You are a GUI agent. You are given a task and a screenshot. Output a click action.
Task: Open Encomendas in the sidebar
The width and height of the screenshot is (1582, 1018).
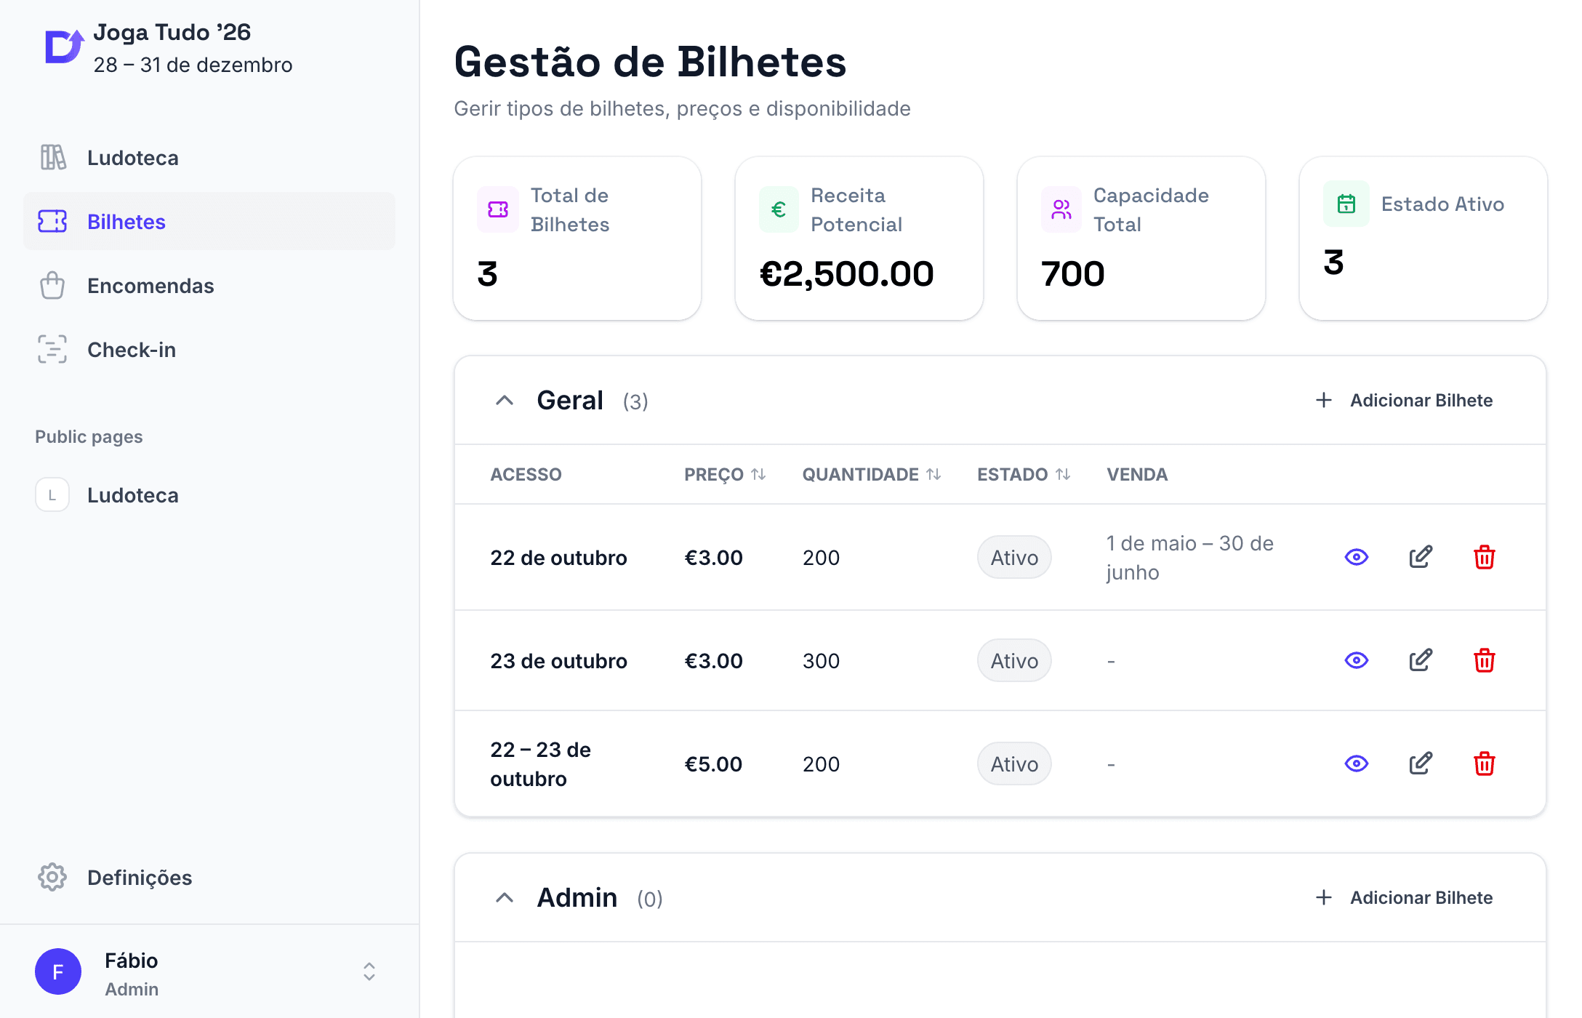pos(209,285)
